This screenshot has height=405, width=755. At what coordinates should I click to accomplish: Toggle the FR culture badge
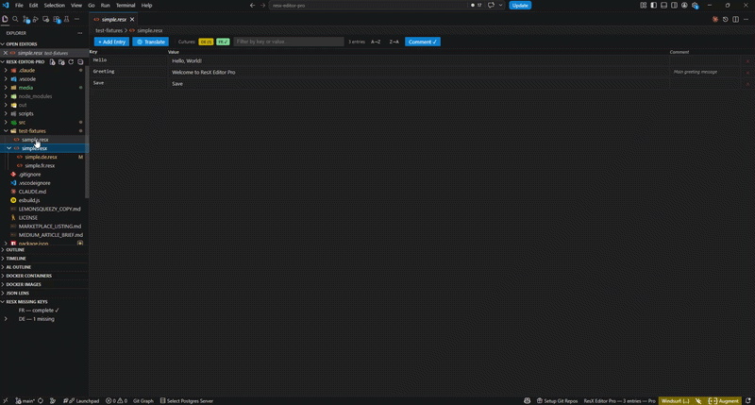point(223,42)
